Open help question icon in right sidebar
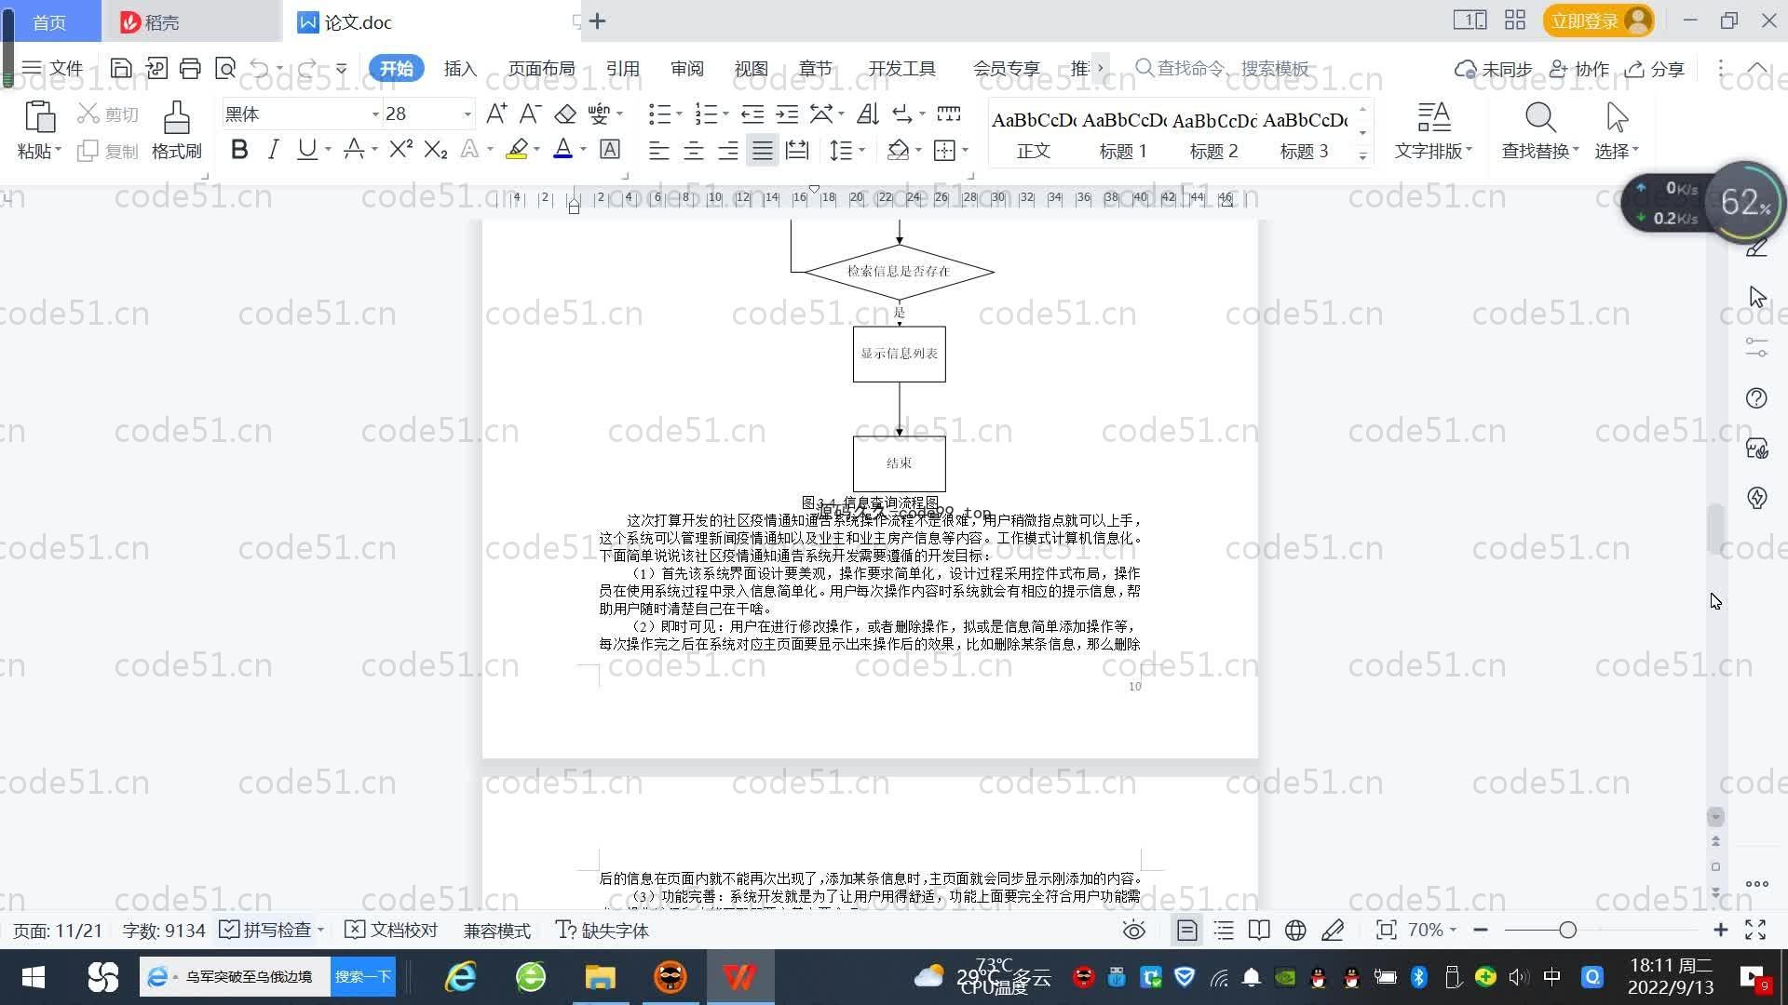This screenshot has height=1005, width=1788. tap(1756, 398)
